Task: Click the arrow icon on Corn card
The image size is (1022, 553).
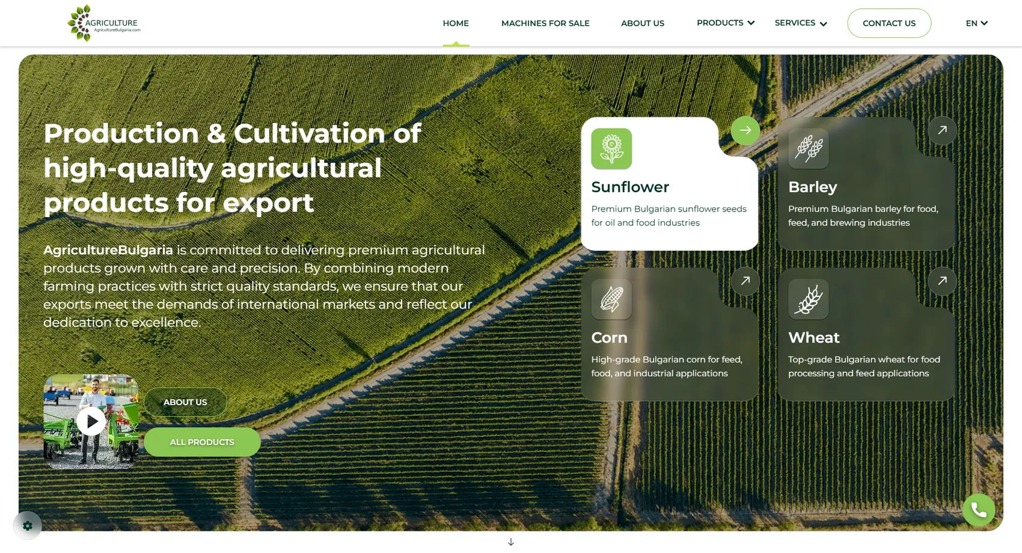Action: point(745,281)
